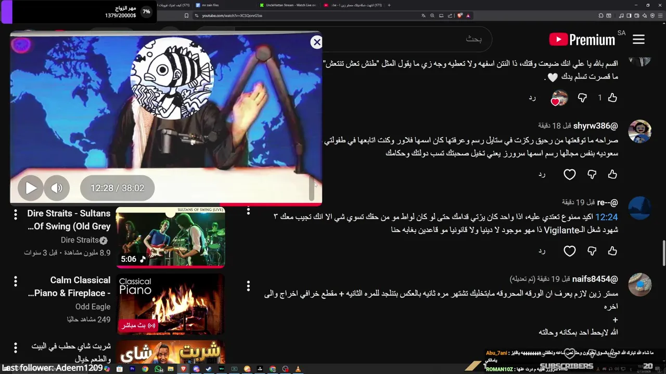Image resolution: width=666 pixels, height=374 pixels.
Task: Click the share icon in address bar
Action: (450, 16)
